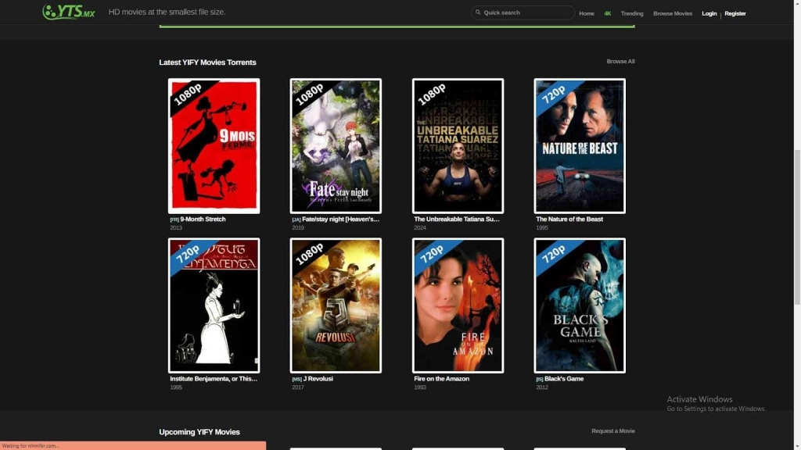Click the Black's Game title link
The height and width of the screenshot is (450, 801).
(563, 379)
